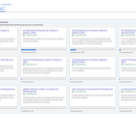Click the green Ad badge in the 73 impressions card
Screen dimensions: 136x114
(24, 64)
